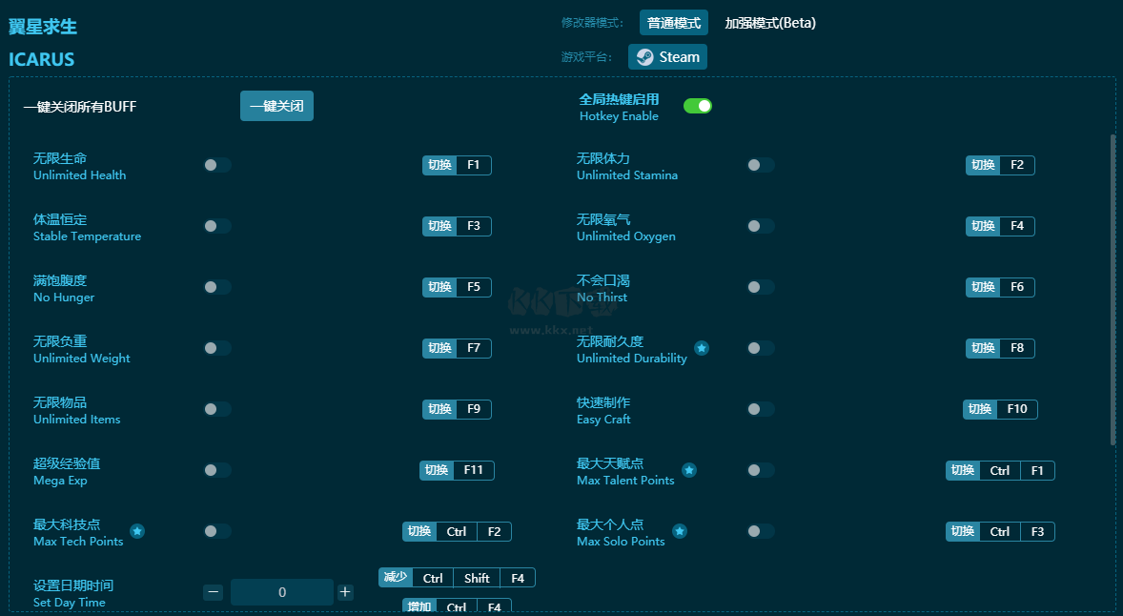Click F3 key of Max Solo Points hotkey

1037,531
